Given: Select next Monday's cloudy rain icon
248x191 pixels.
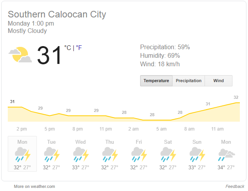Looking at the screenshot, I should (227, 155).
